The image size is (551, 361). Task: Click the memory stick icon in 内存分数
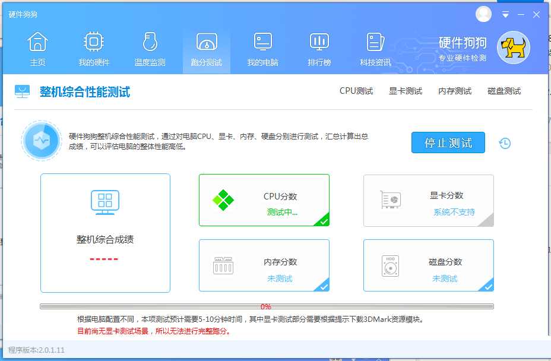[223, 265]
